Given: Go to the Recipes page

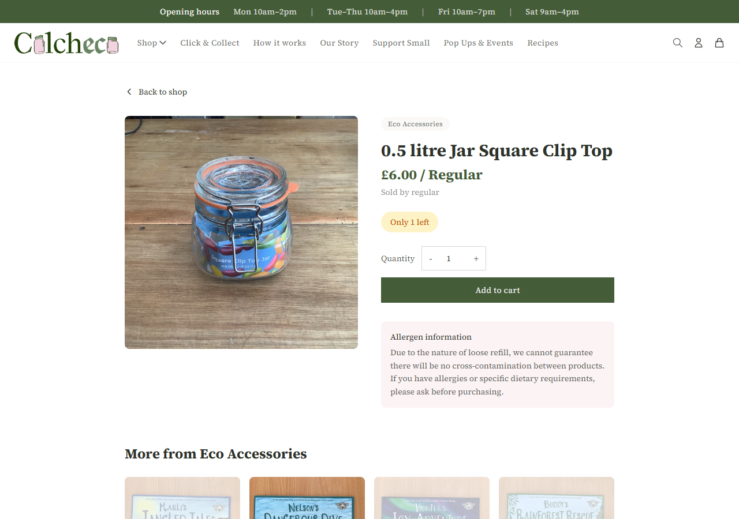Looking at the screenshot, I should tap(543, 43).
